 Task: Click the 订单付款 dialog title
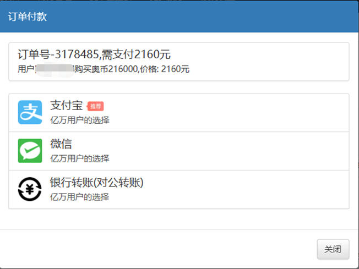[27, 17]
